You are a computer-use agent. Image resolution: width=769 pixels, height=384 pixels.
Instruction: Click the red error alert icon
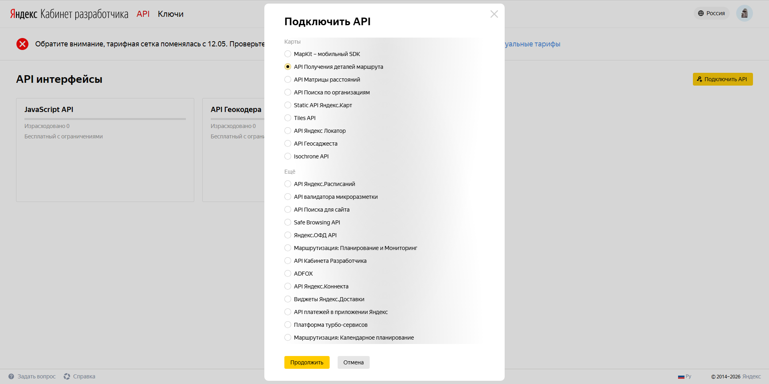click(22, 44)
